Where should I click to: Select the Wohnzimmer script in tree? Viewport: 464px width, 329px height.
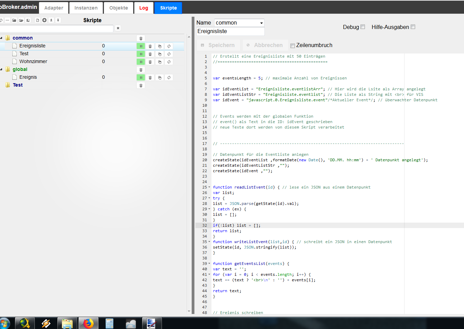pos(33,61)
